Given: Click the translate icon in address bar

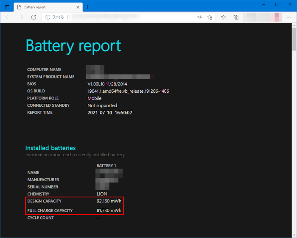Looking at the screenshot, I should (x=199, y=17).
